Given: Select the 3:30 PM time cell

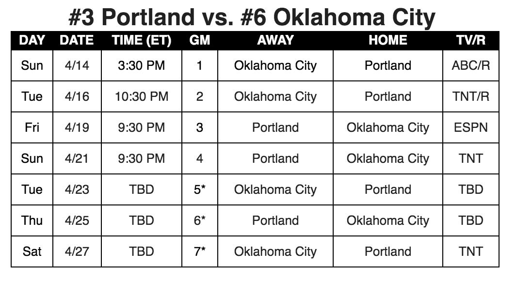Looking at the screenshot, I should [x=142, y=65].
